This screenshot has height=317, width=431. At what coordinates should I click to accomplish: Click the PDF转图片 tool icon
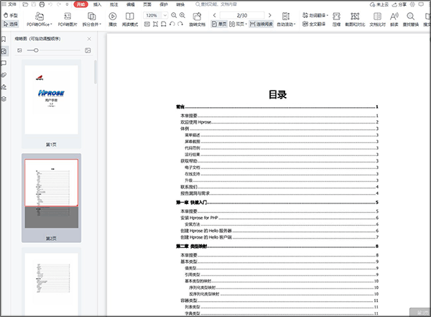click(x=65, y=16)
